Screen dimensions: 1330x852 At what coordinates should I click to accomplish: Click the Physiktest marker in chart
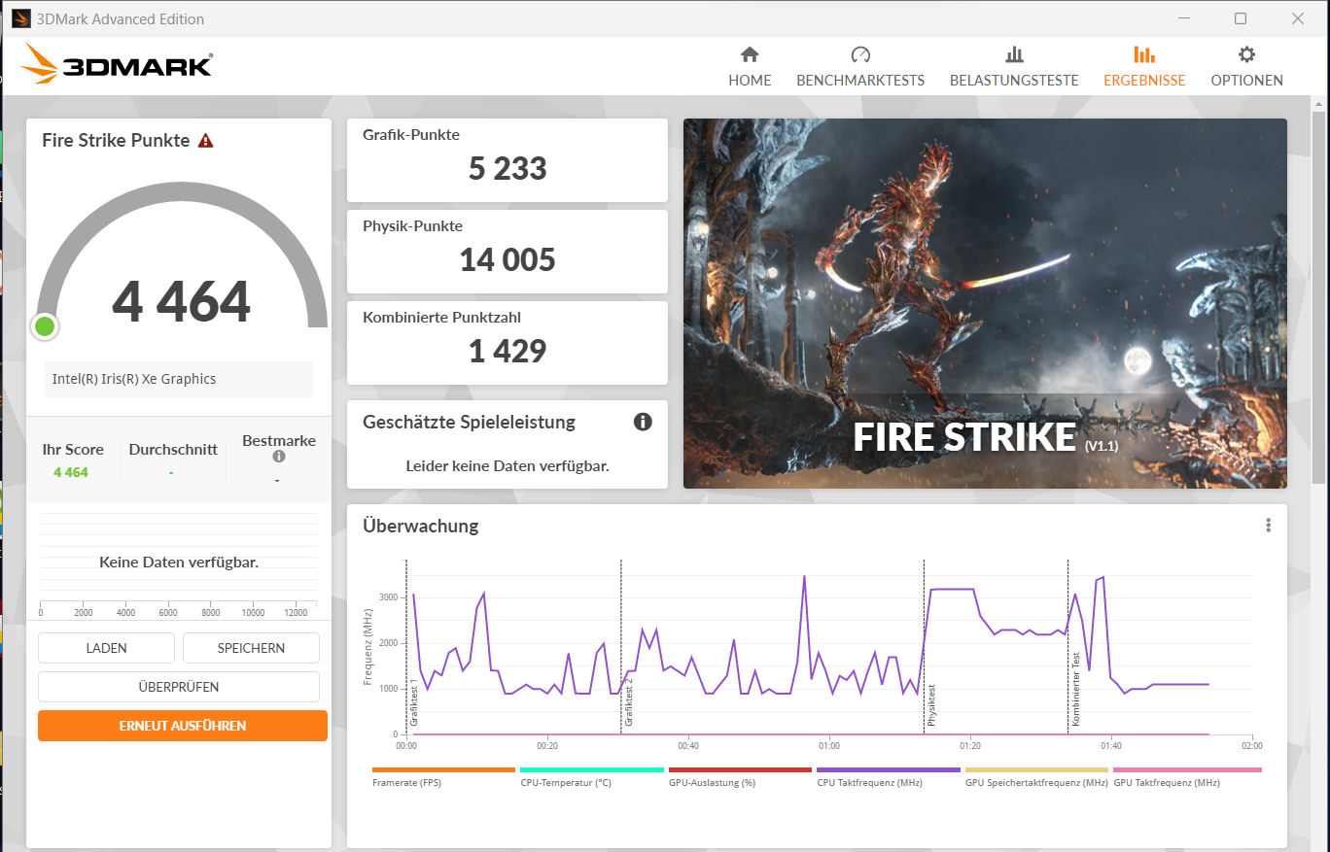930,706
